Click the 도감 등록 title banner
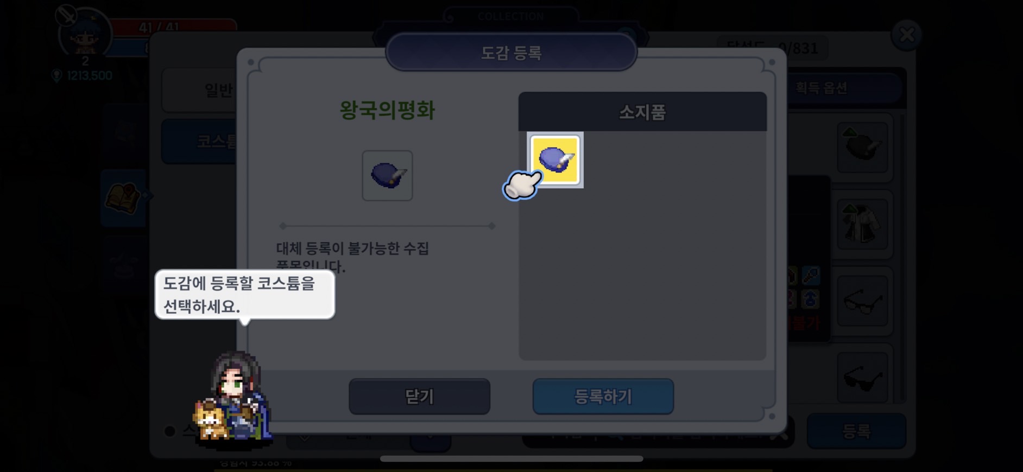 coord(511,53)
